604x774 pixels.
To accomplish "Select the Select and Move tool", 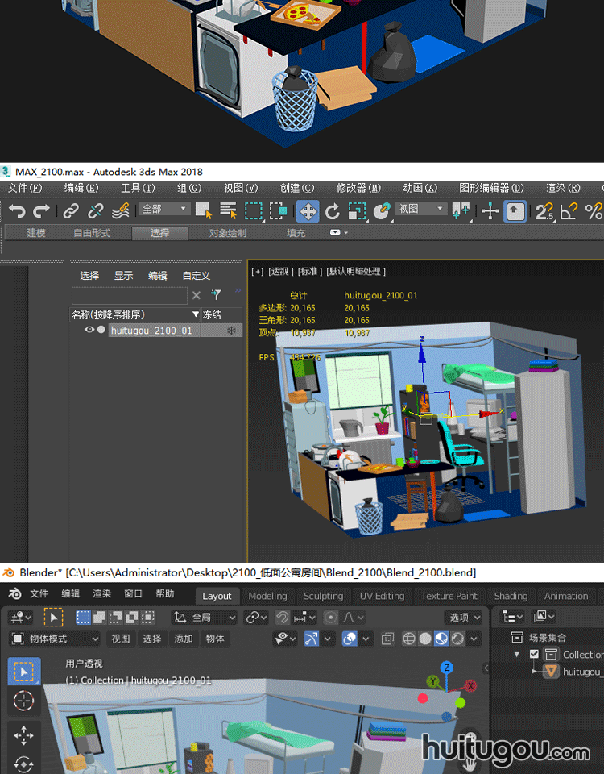I will pyautogui.click(x=307, y=211).
